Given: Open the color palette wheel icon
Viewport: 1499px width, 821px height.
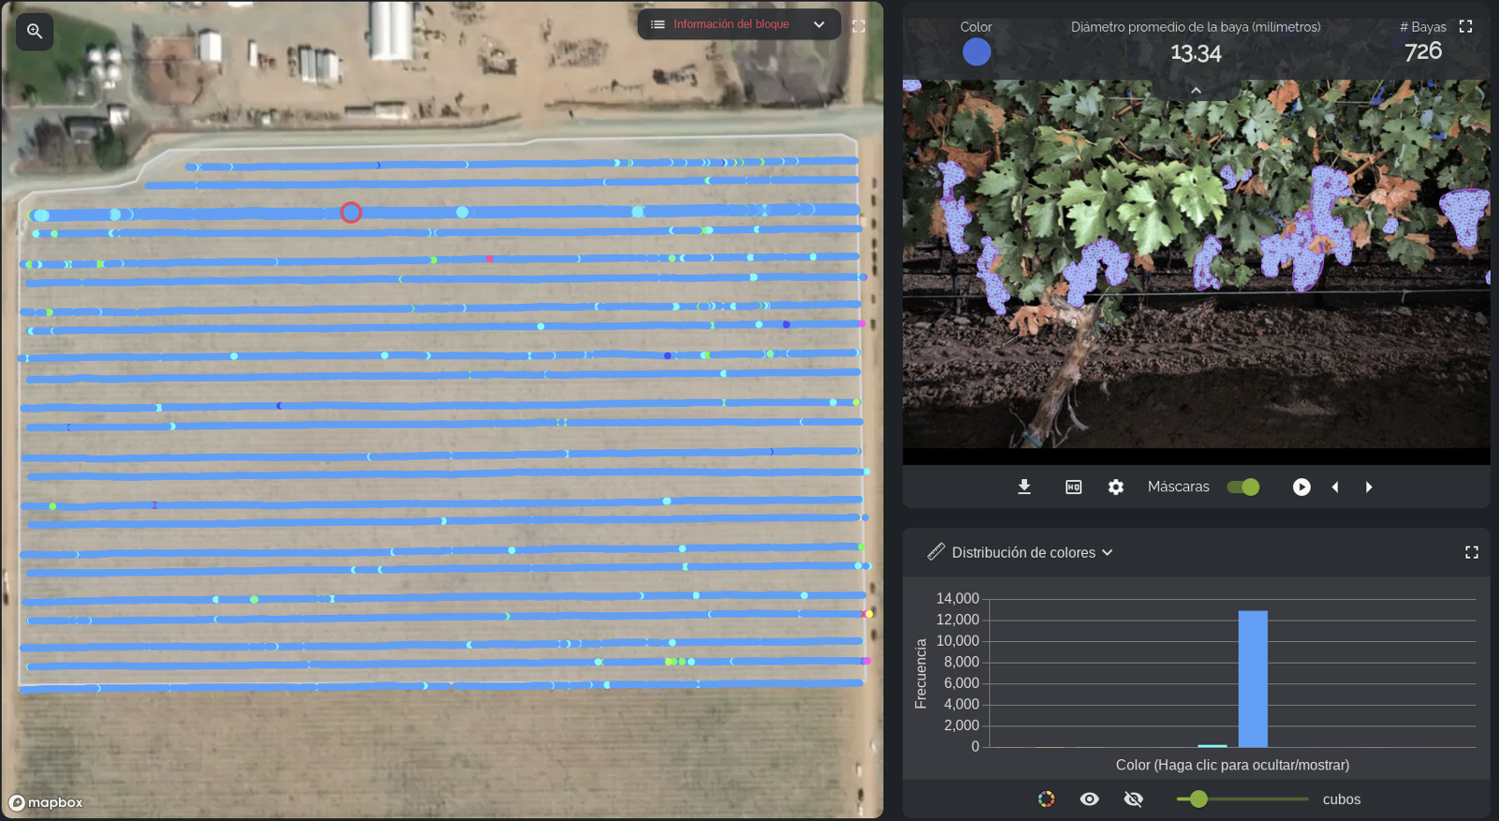Looking at the screenshot, I should point(1046,799).
